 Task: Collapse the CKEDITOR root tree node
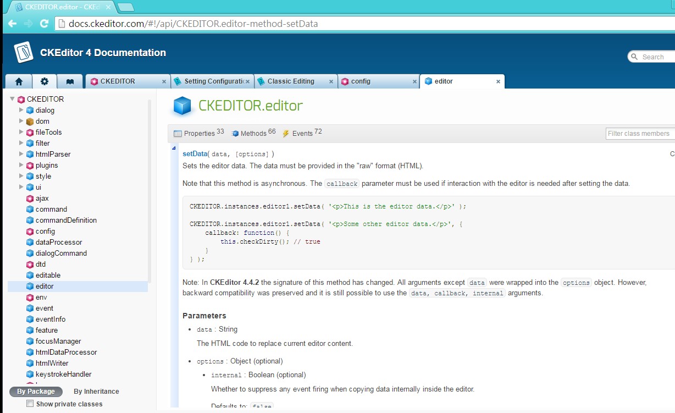coord(13,99)
